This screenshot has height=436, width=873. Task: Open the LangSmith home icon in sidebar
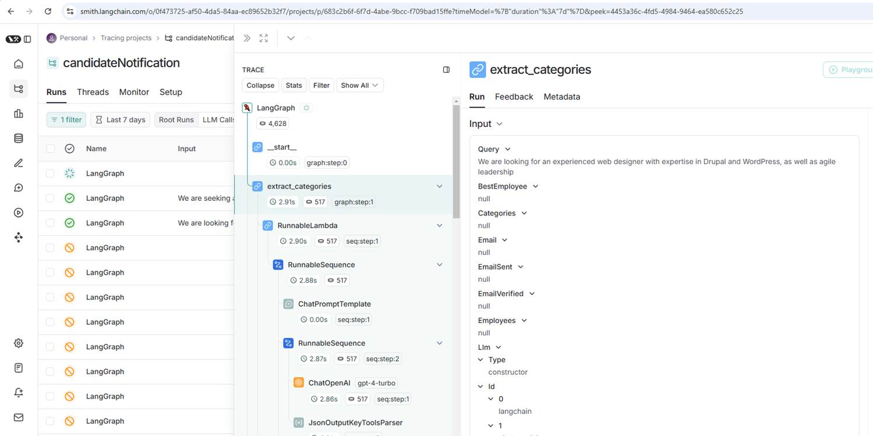click(19, 64)
